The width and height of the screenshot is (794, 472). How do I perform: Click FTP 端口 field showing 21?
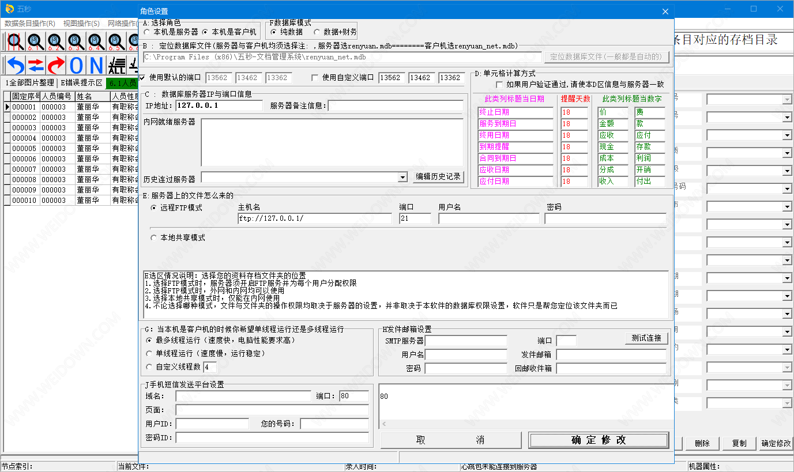click(x=415, y=218)
